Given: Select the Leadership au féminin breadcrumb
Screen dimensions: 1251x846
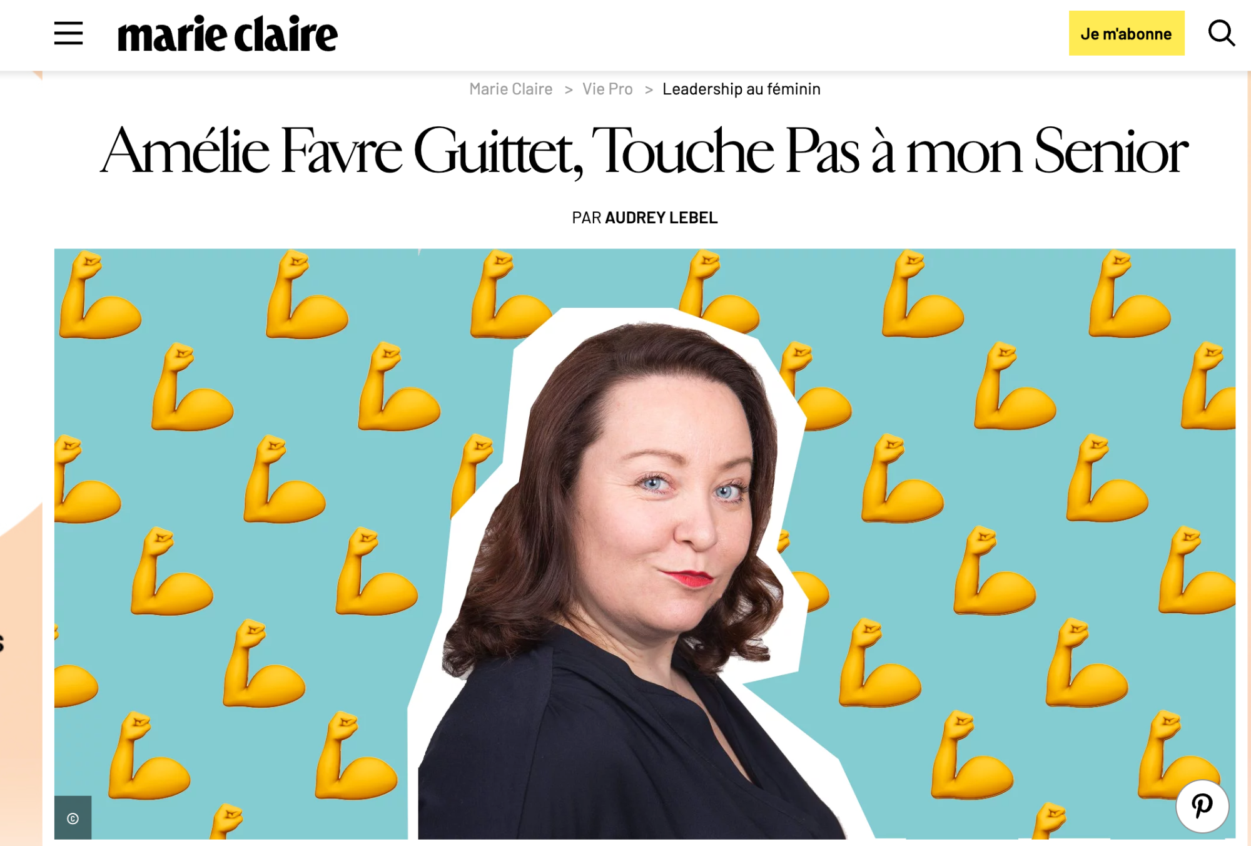Looking at the screenshot, I should 741,89.
